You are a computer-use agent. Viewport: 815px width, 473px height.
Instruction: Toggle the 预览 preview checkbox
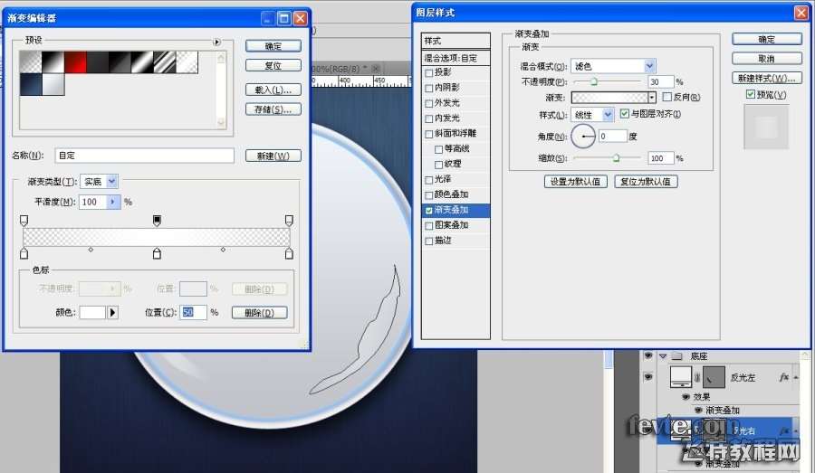click(x=751, y=94)
